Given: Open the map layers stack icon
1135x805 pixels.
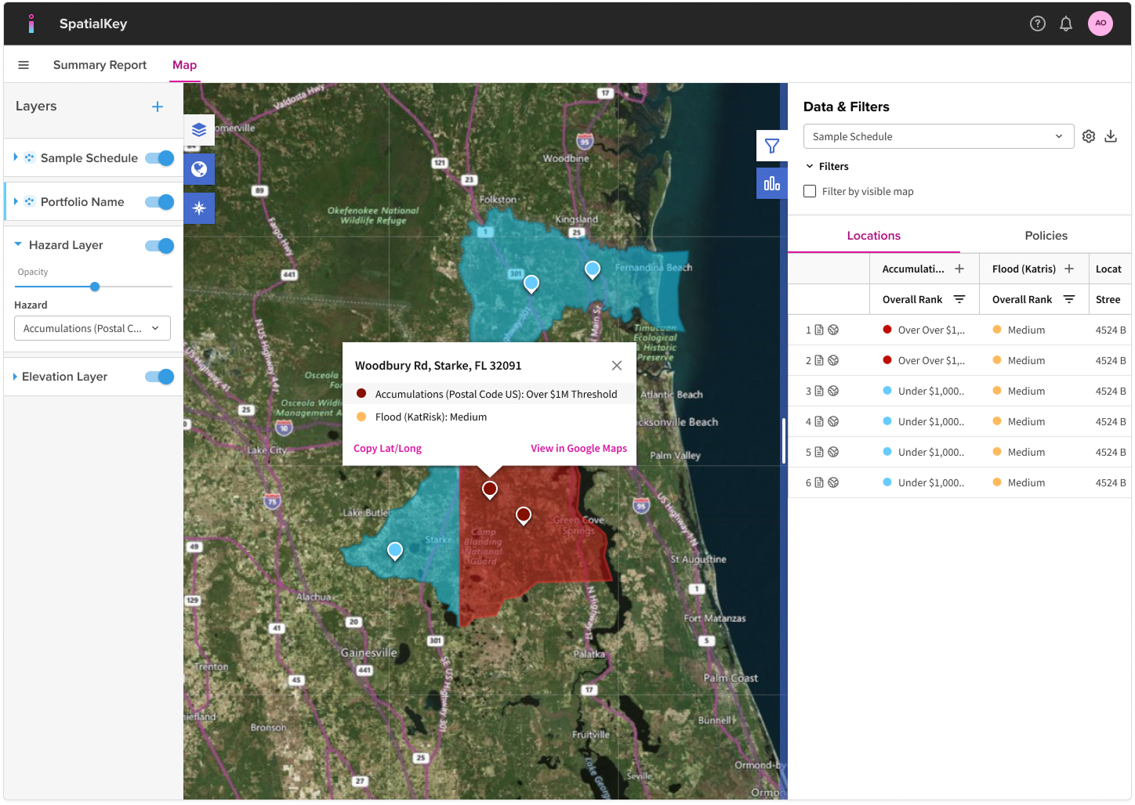Looking at the screenshot, I should pos(199,130).
